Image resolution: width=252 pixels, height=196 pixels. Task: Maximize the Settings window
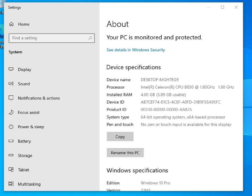pos(222,7)
